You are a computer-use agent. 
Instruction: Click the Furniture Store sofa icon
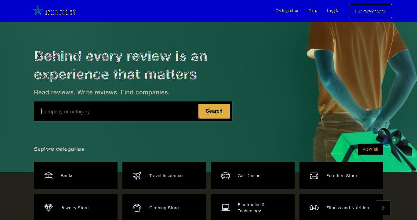click(314, 176)
